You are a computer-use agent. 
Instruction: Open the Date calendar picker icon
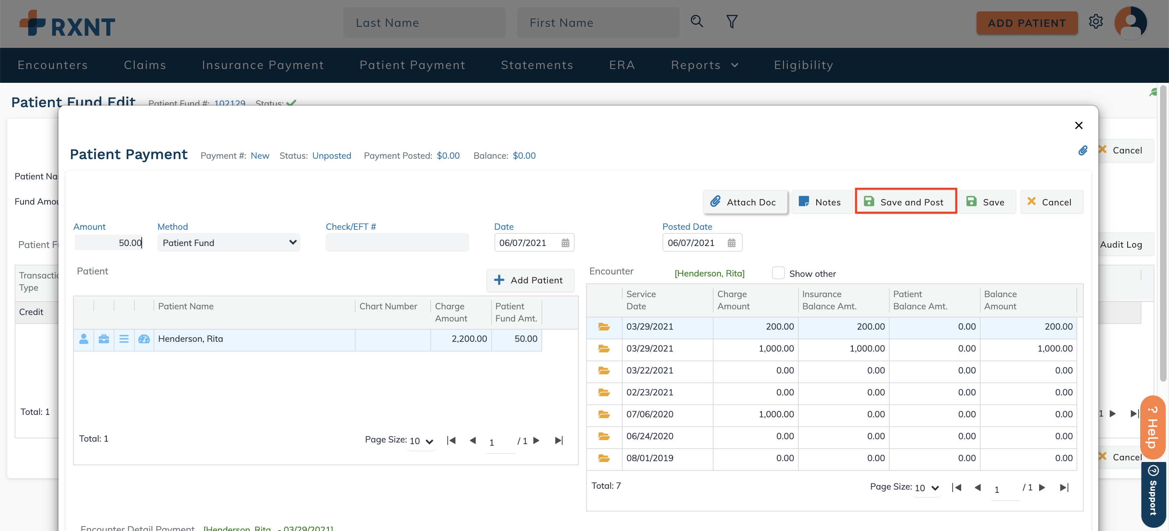[565, 243]
